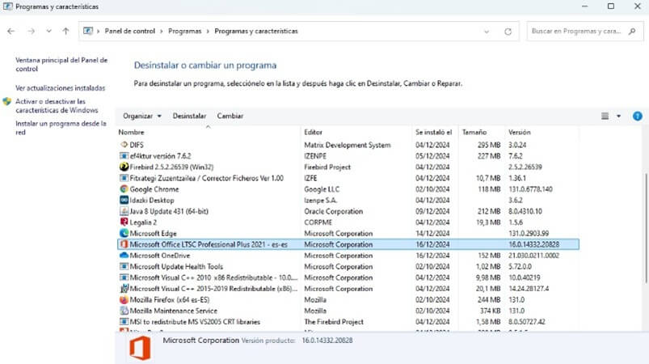This screenshot has height=364, width=649.
Task: Select Mozilla Firefox (x64 es-ES) entry
Action: tap(170, 300)
